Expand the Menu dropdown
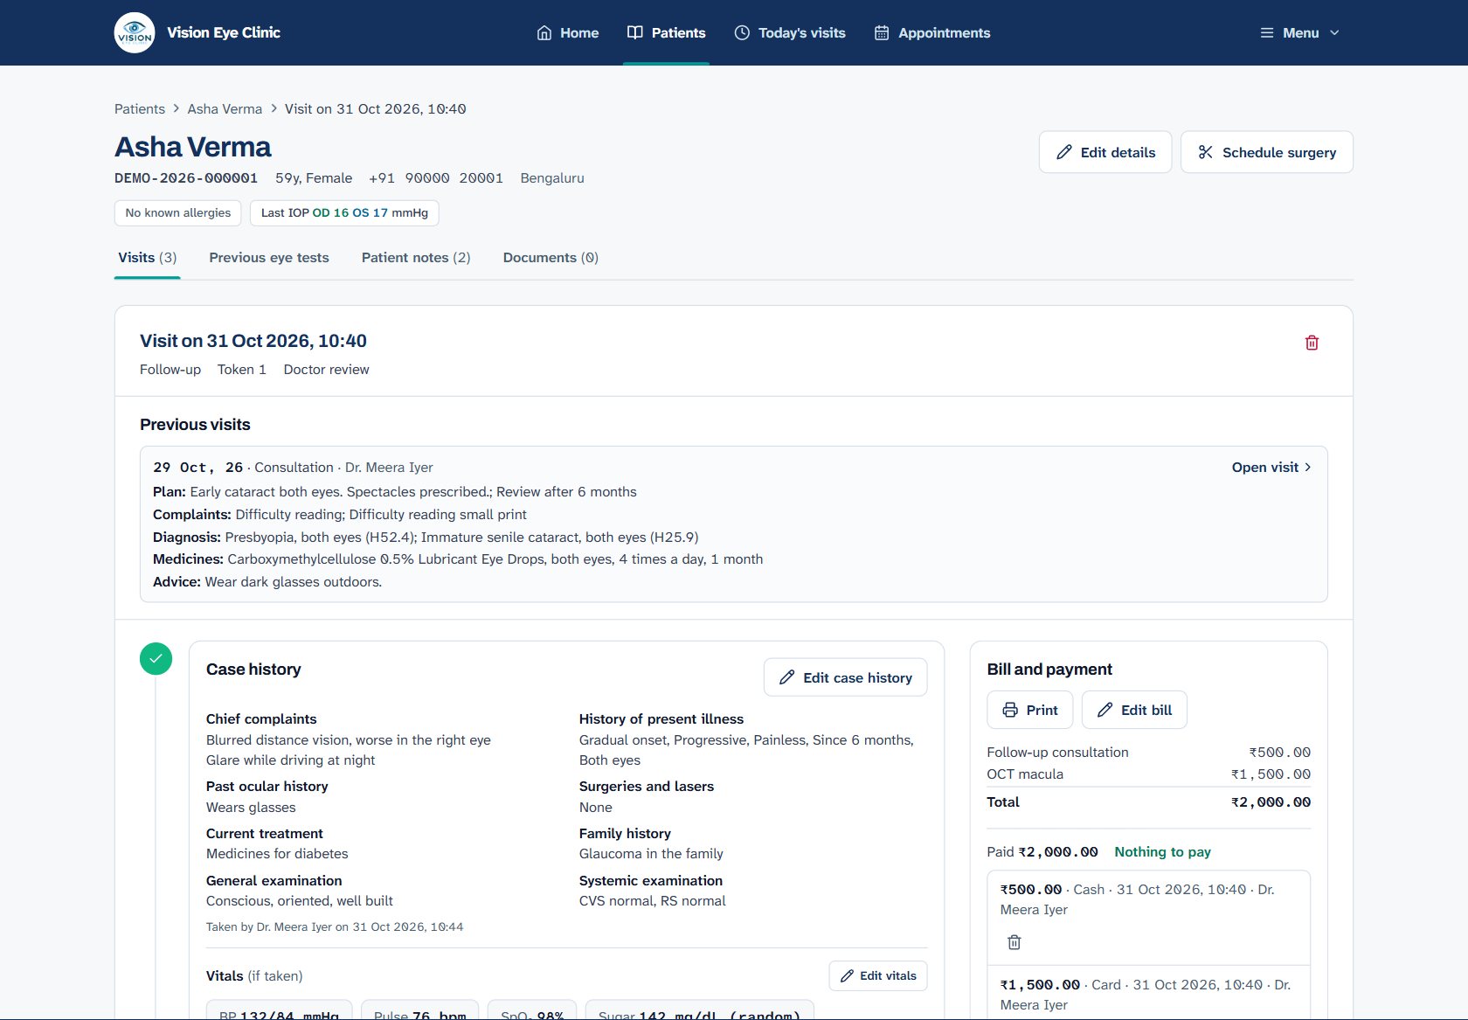 (1299, 32)
